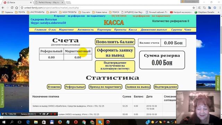The image size is (222, 125).
Task: Open the Windows Start menu
Action: coord(4,122)
